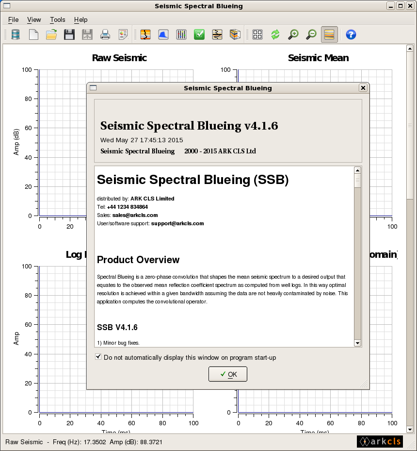417x451 pixels.
Task: Select the well log input icon
Action: point(145,34)
